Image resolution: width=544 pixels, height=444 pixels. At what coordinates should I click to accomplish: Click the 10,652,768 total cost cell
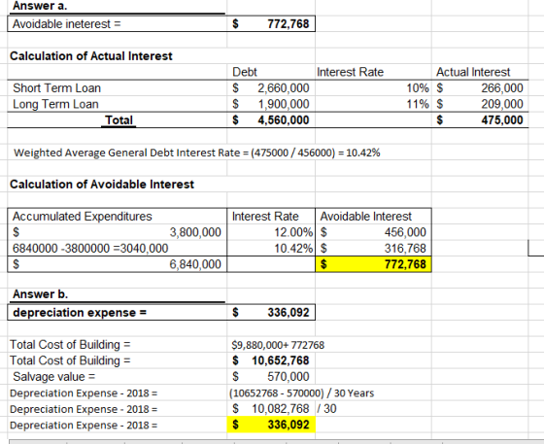[x=271, y=360]
